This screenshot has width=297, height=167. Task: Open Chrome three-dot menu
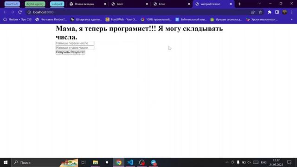pyautogui.click(x=292, y=12)
